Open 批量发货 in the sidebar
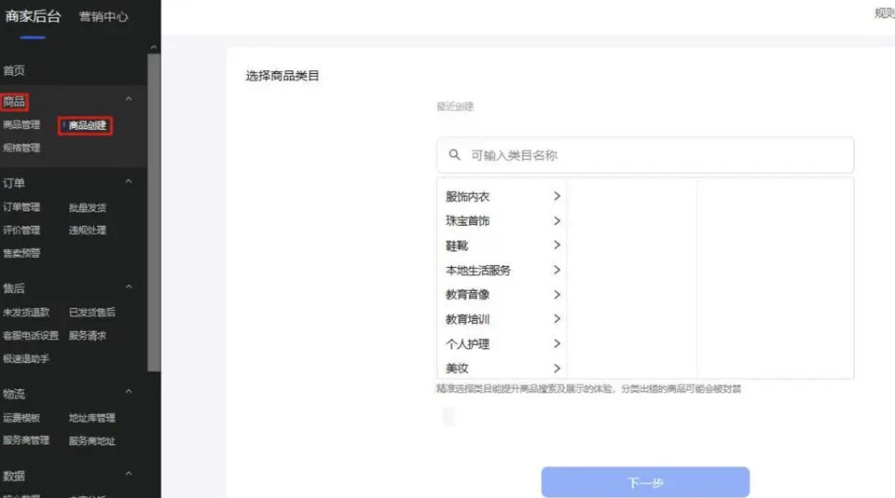 tap(87, 207)
